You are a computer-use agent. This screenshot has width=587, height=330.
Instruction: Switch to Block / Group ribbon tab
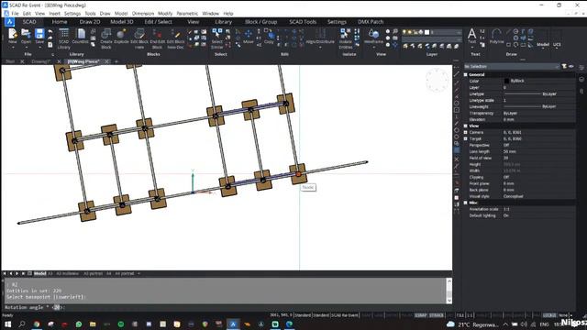(260, 22)
